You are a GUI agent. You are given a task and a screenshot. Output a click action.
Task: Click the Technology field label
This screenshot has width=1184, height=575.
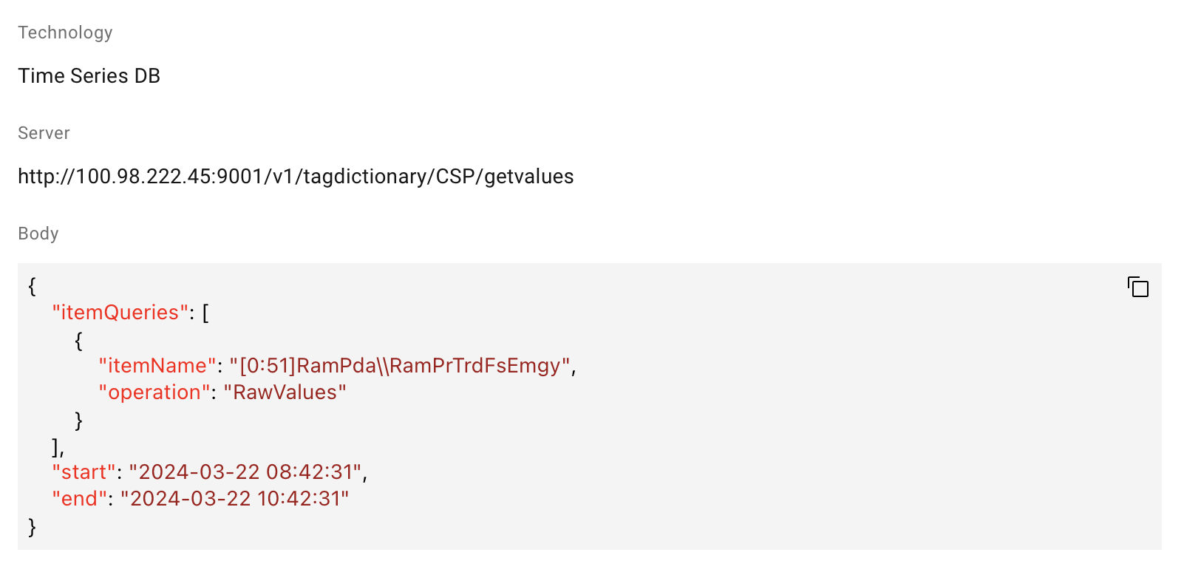pyautogui.click(x=65, y=33)
